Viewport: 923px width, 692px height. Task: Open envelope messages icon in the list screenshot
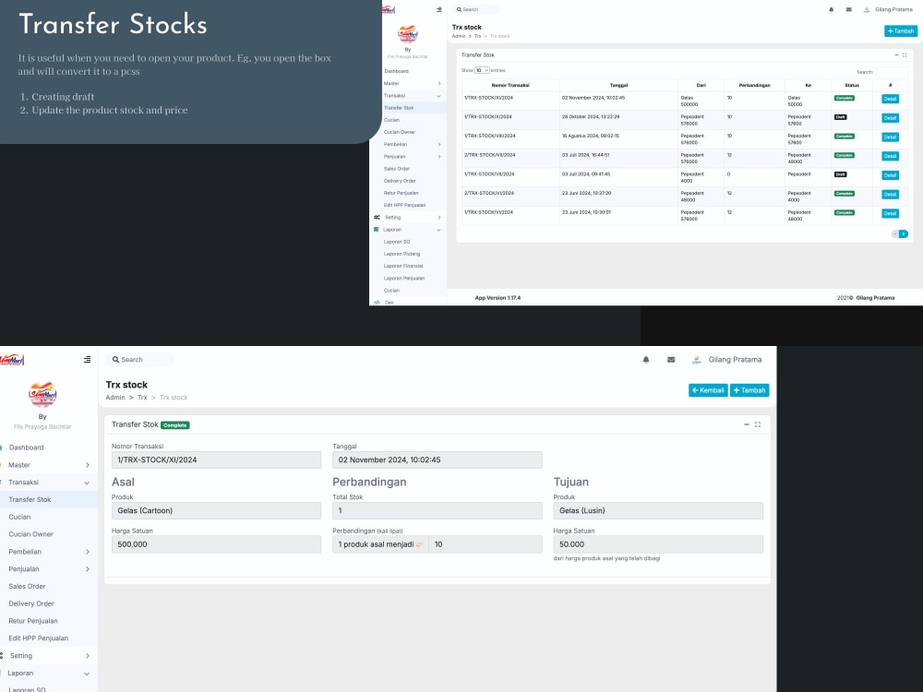(x=849, y=9)
